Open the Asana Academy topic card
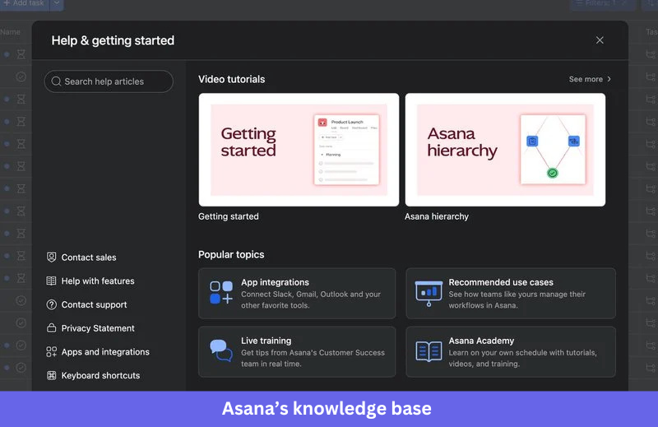 coord(511,352)
